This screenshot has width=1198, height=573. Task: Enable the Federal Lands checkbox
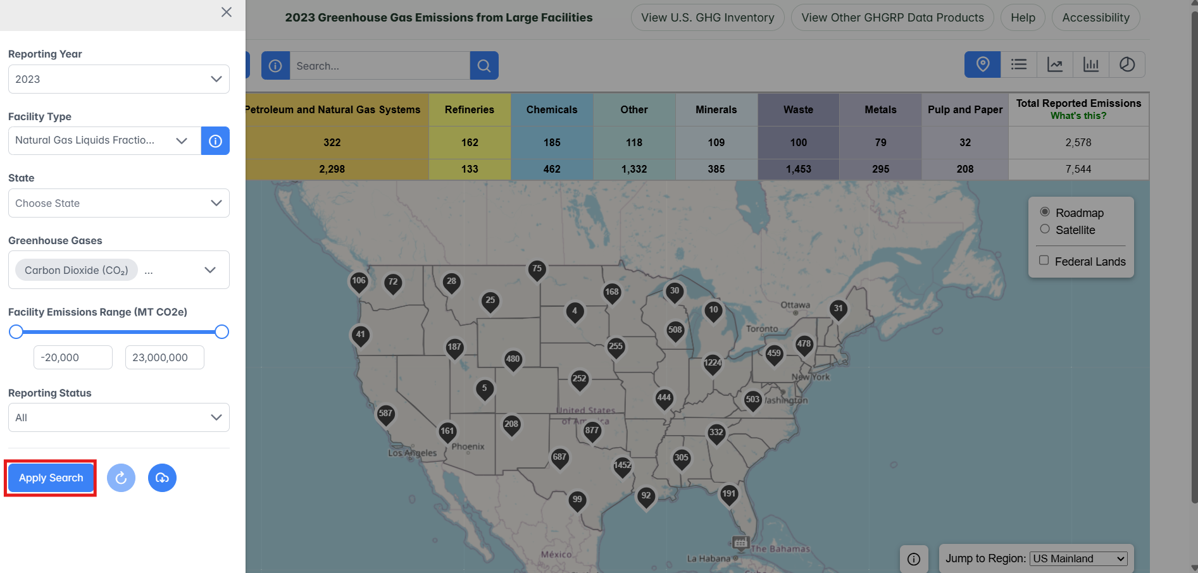point(1044,261)
